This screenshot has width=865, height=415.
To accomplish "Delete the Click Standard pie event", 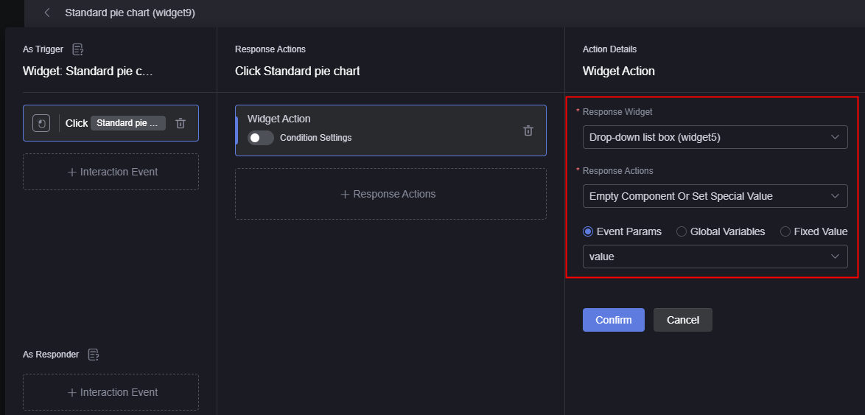I will point(181,123).
